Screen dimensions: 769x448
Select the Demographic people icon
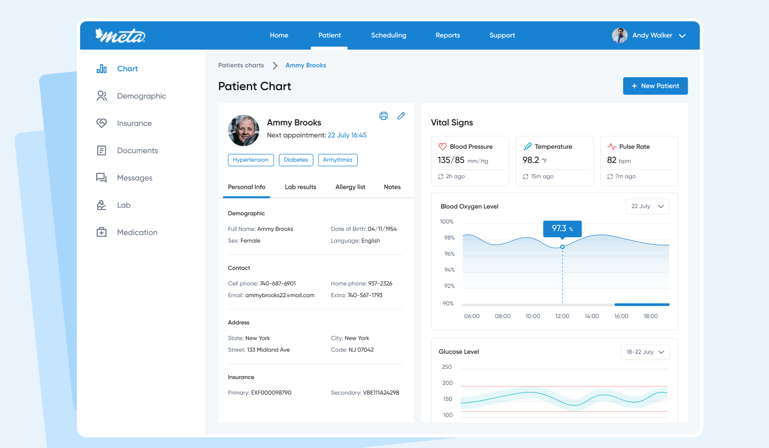[x=101, y=96]
